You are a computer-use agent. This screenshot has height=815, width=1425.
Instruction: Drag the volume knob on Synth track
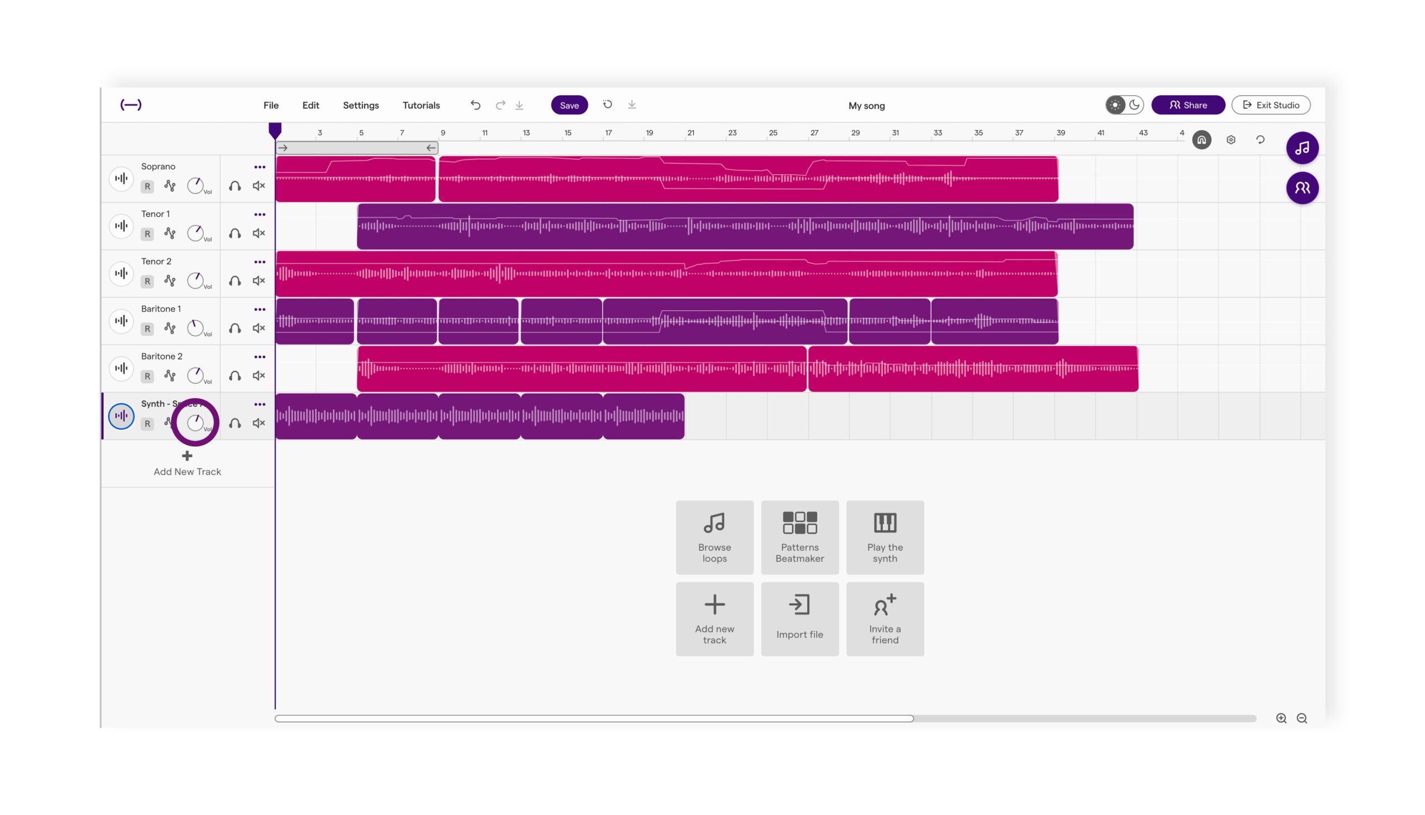[x=196, y=423]
